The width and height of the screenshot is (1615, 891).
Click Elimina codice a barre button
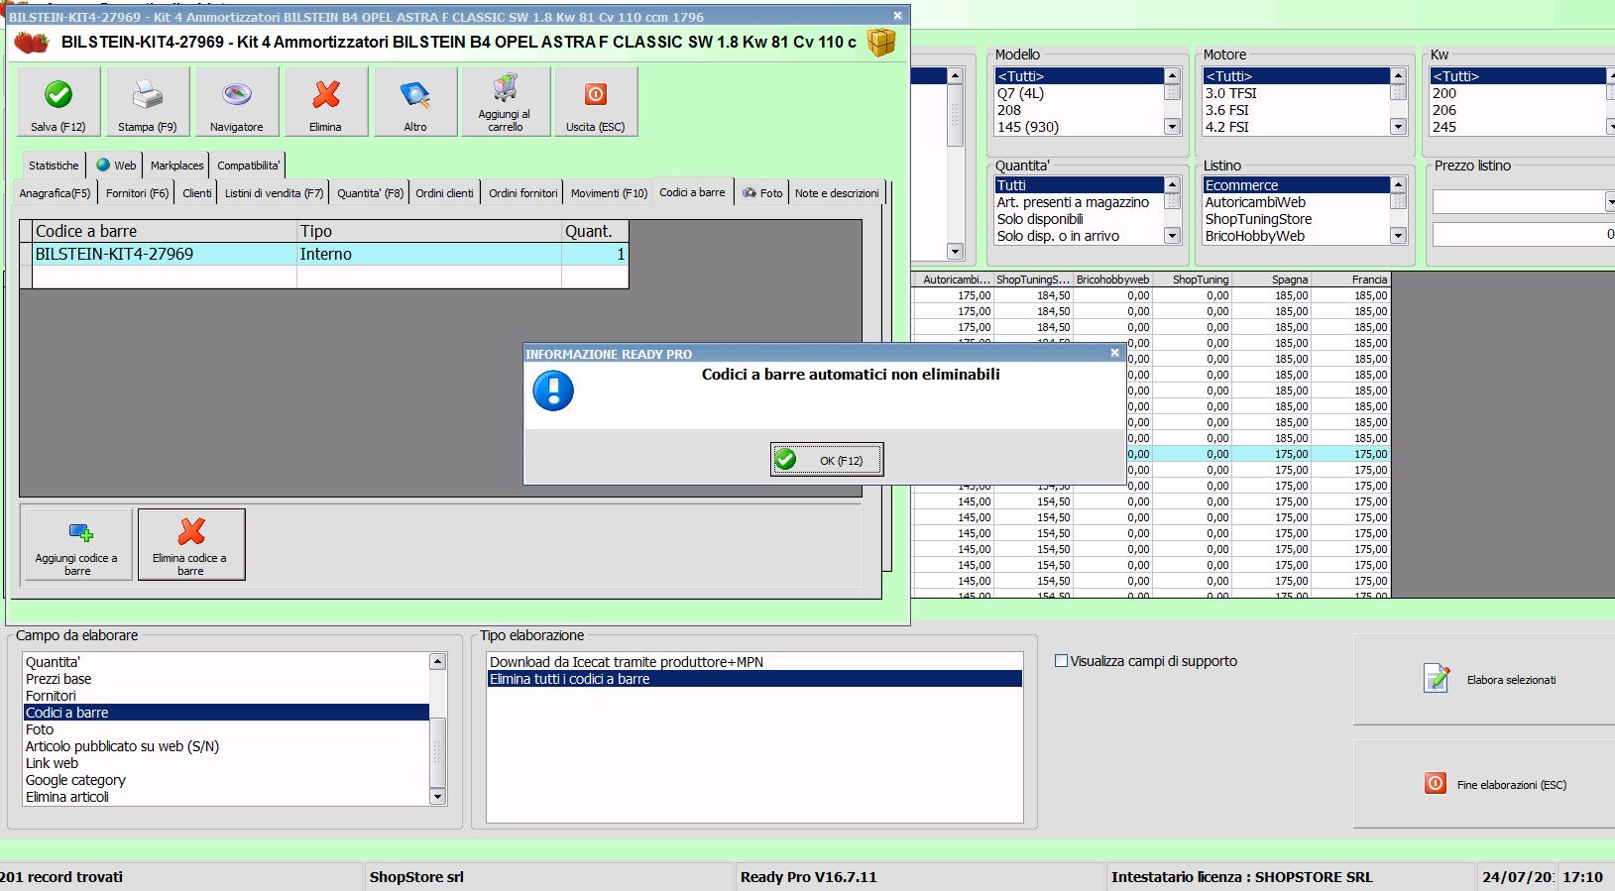(190, 544)
